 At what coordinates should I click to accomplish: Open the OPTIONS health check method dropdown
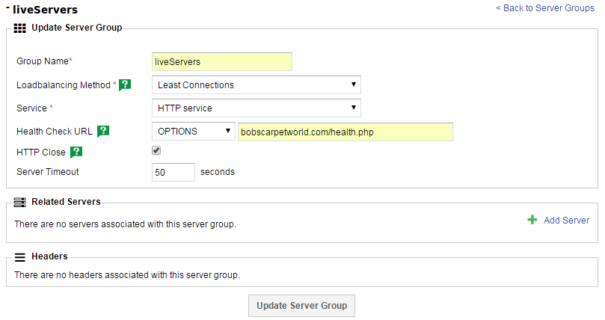pos(193,132)
